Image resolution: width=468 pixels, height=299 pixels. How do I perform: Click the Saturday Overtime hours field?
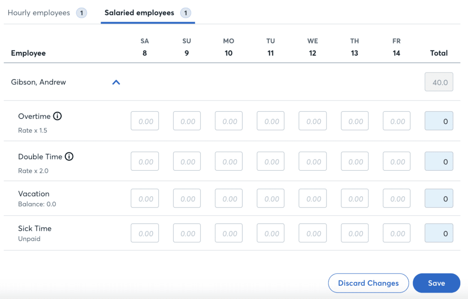[x=144, y=121]
